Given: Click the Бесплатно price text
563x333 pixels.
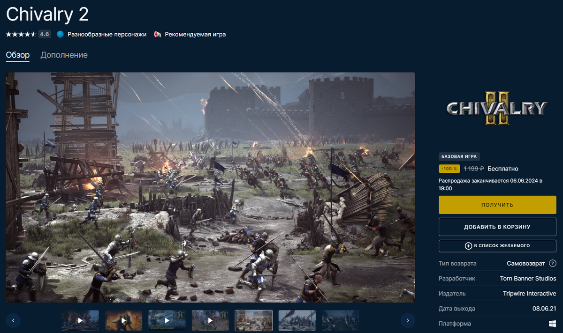Looking at the screenshot, I should (x=503, y=169).
